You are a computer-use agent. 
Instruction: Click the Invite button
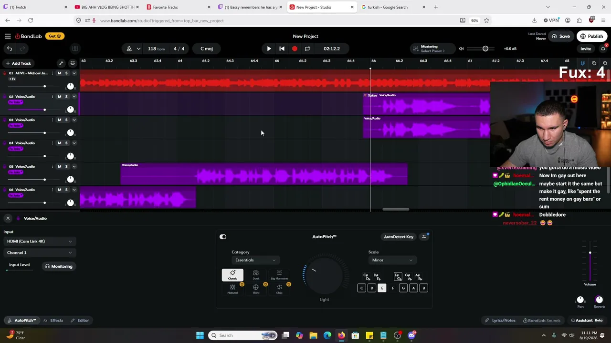pyautogui.click(x=586, y=49)
